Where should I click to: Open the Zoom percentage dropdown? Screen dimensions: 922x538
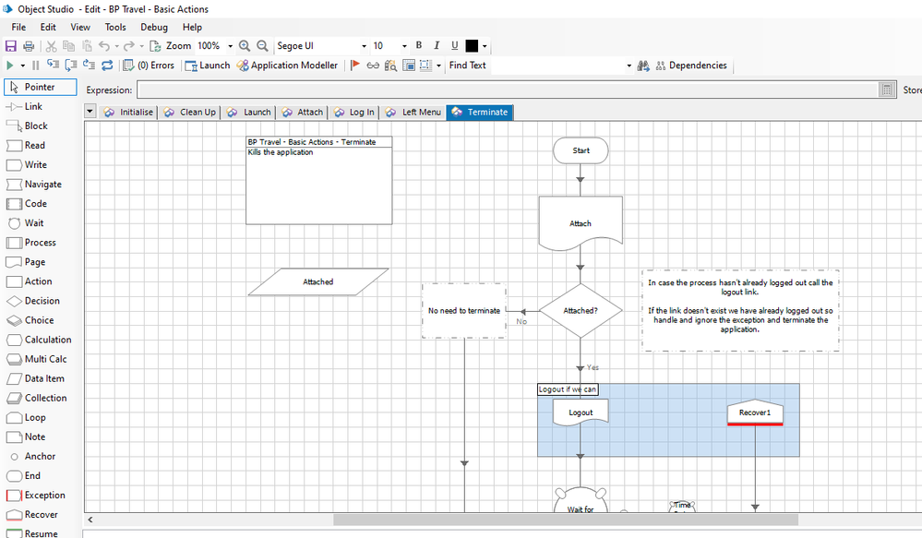click(231, 46)
